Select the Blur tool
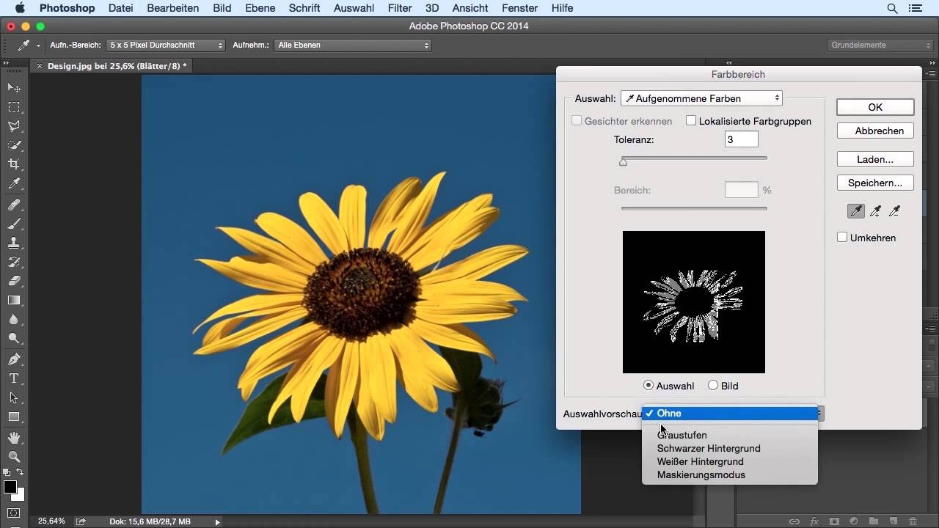The image size is (939, 528). click(13, 319)
